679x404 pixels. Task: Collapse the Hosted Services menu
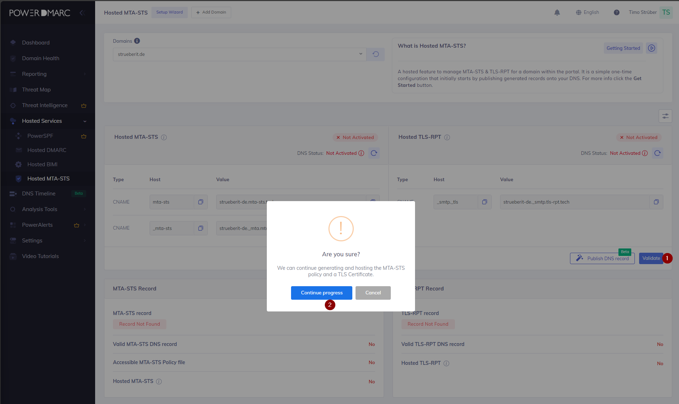85,121
